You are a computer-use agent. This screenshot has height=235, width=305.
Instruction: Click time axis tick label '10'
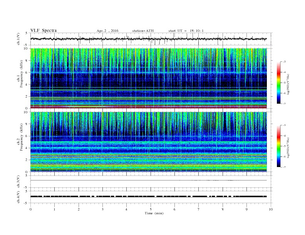tap(271, 209)
